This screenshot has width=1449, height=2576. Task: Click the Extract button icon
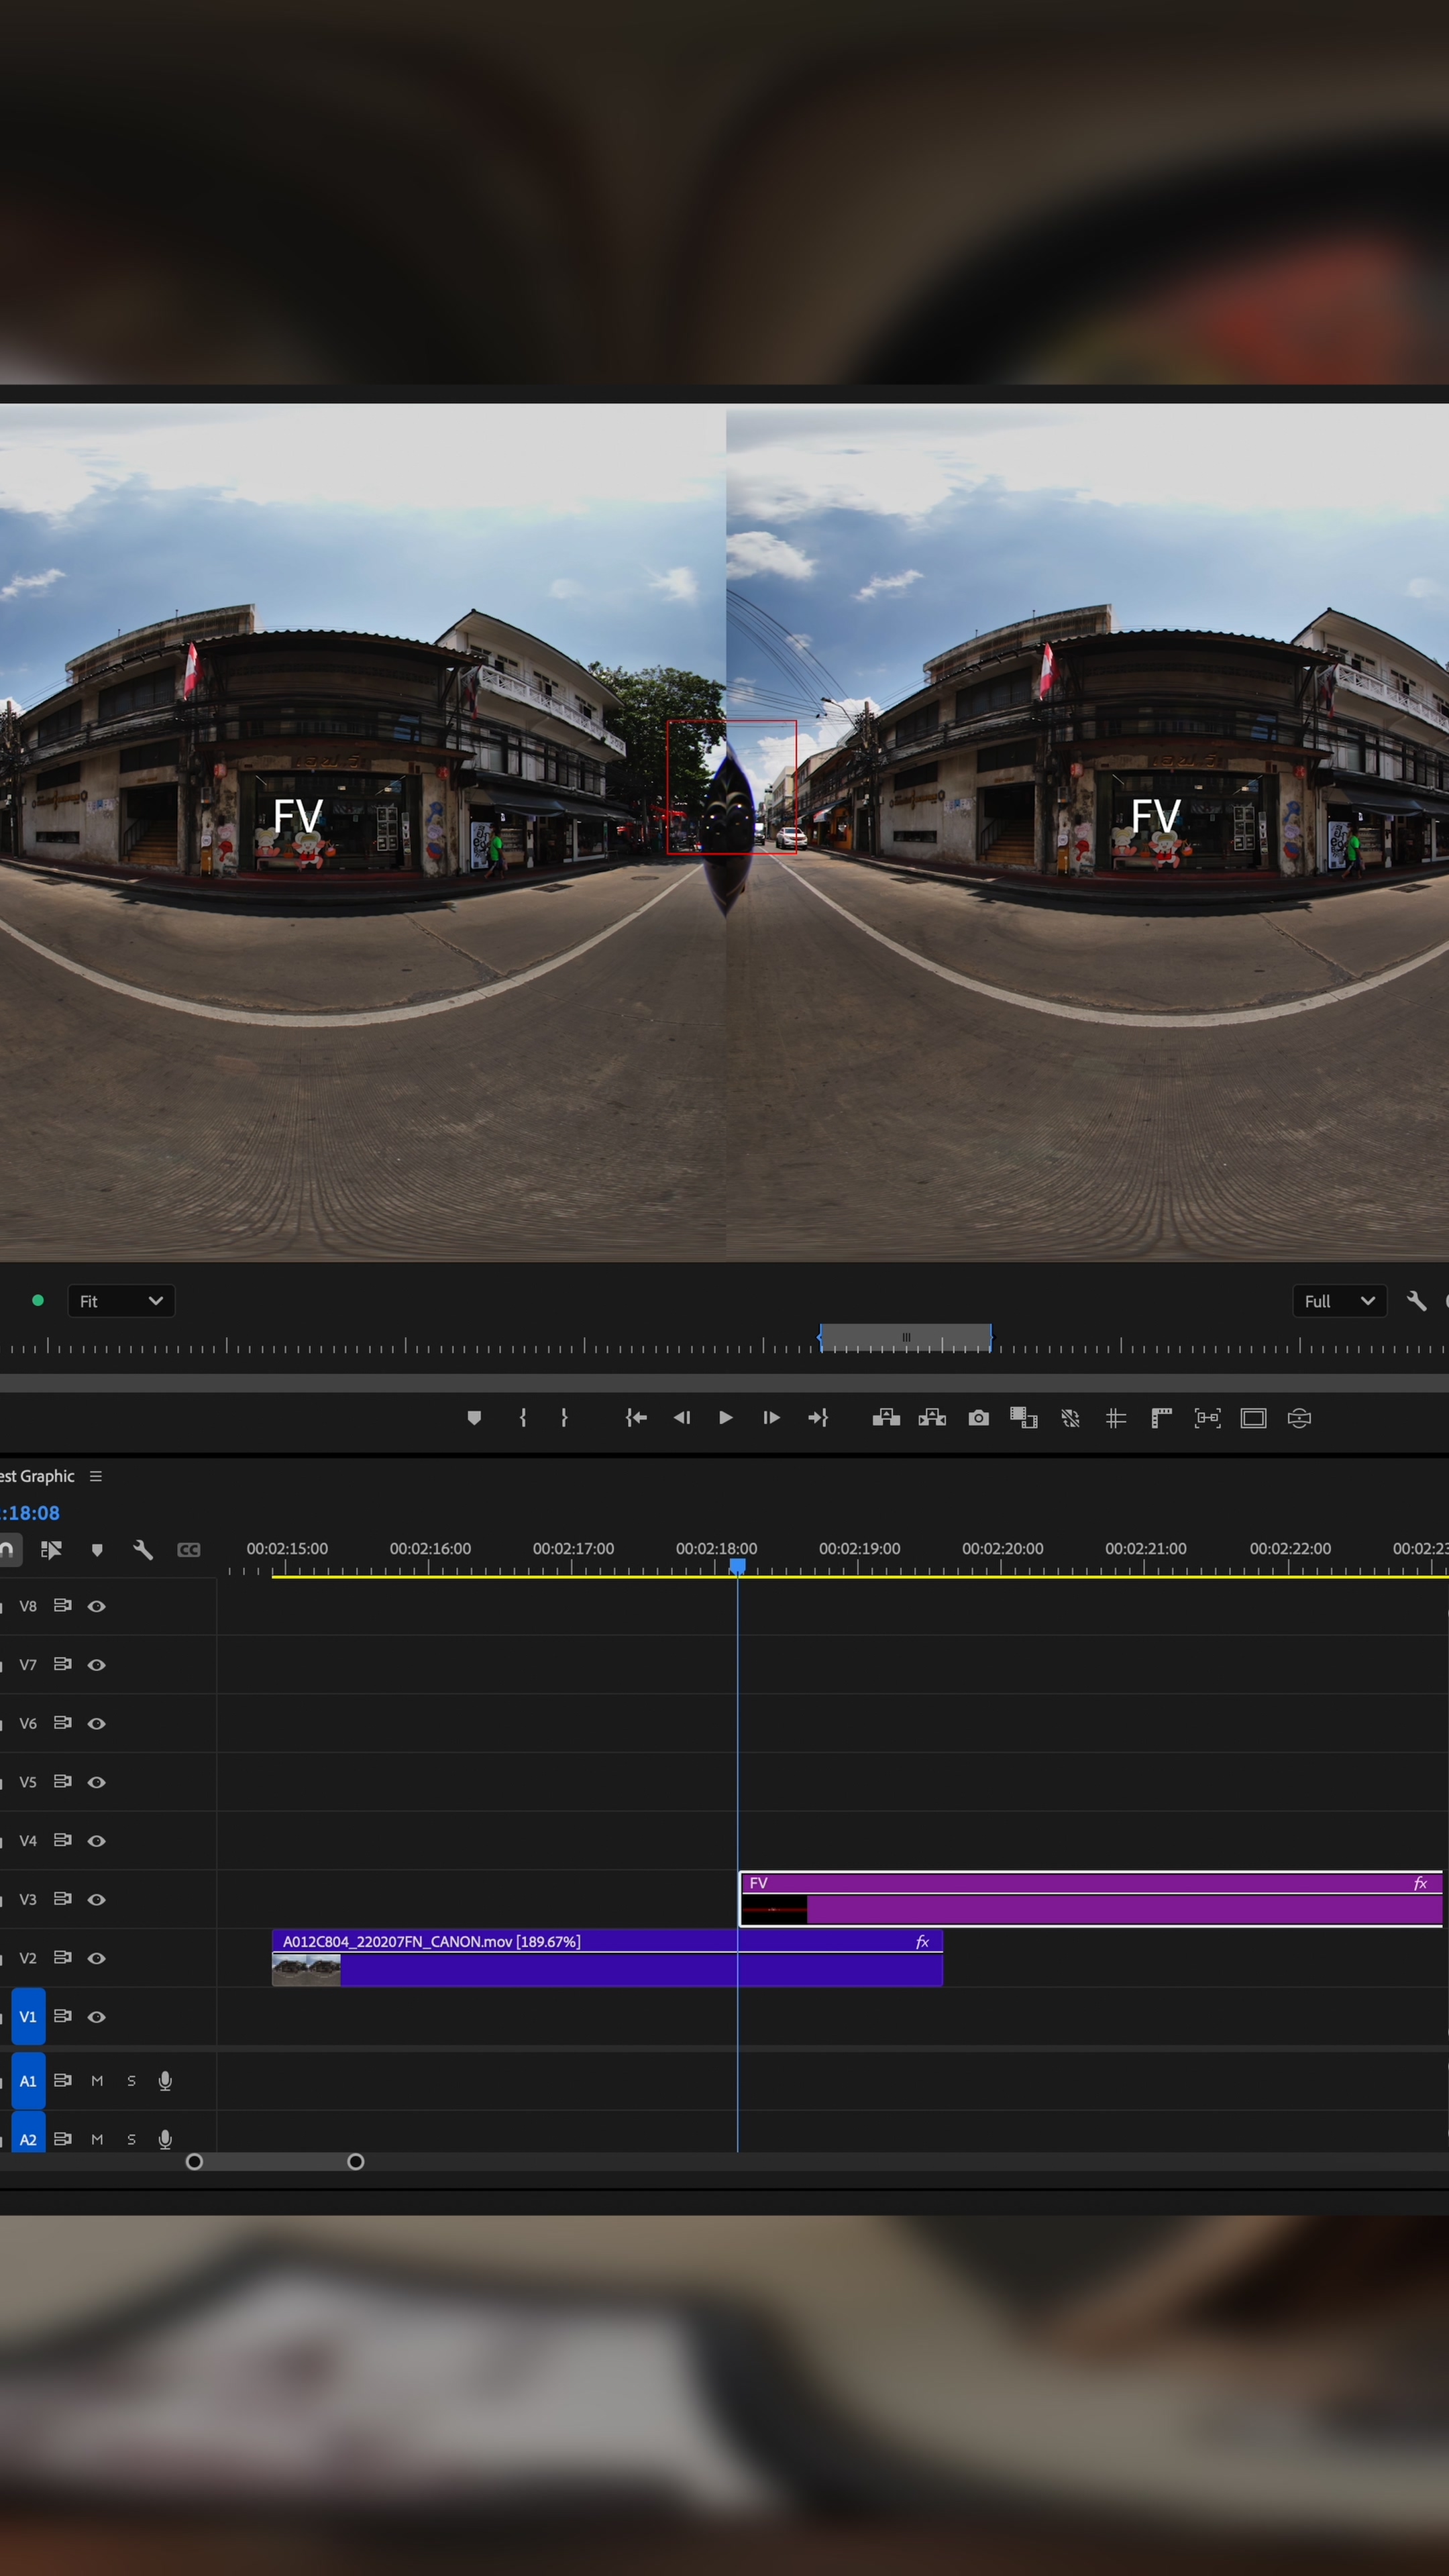tap(932, 1418)
